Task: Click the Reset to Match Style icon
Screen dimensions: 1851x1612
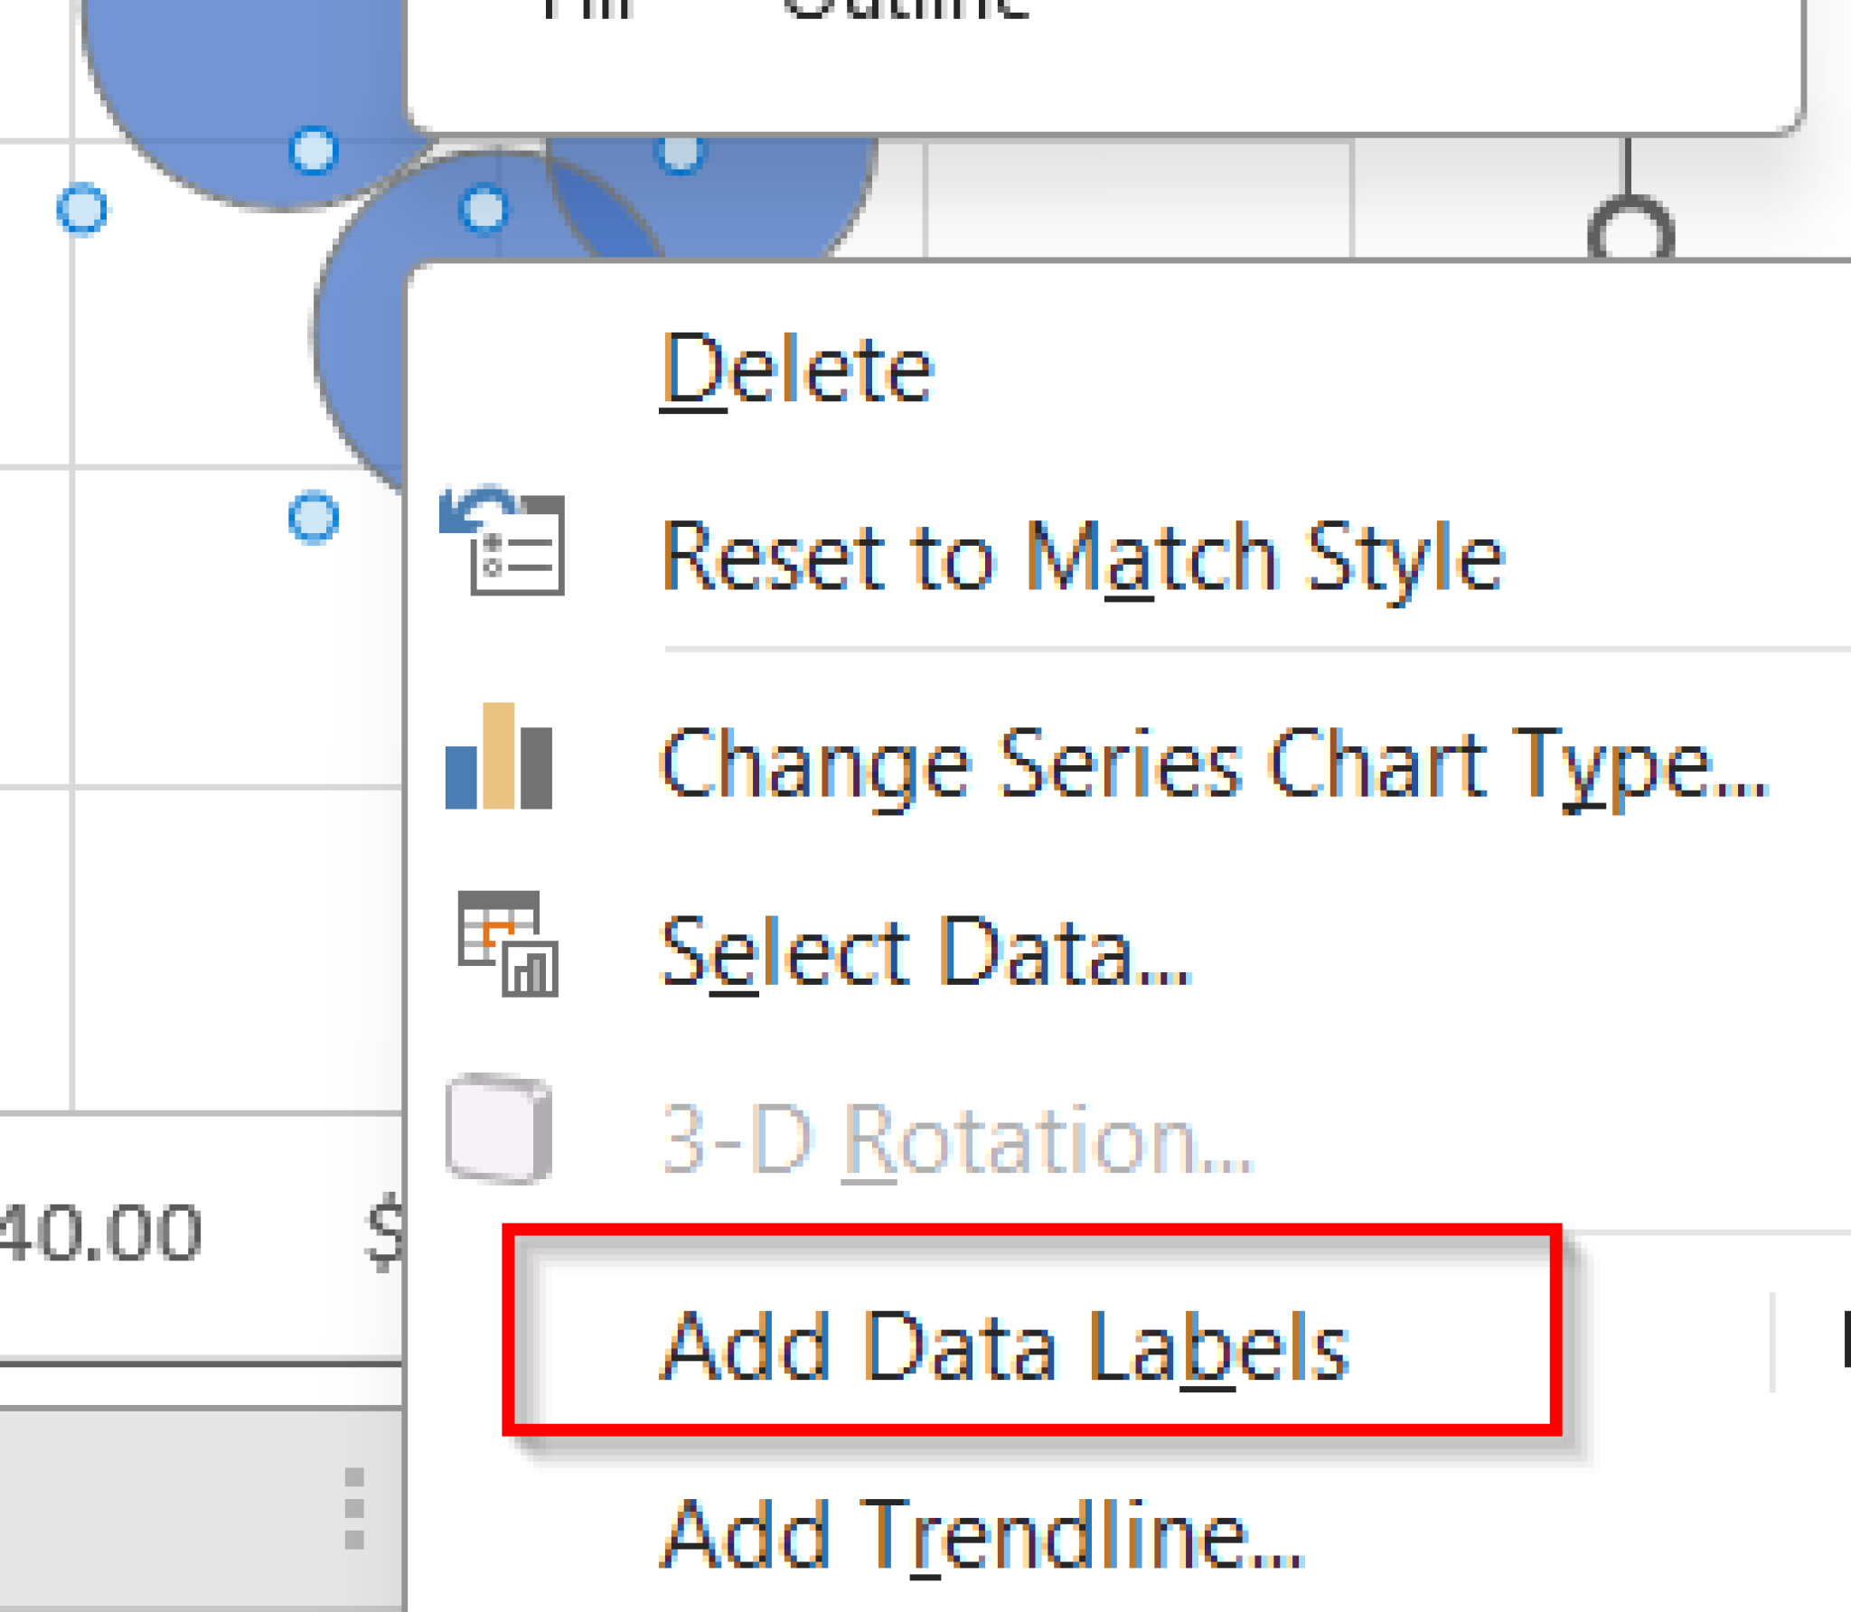Action: point(503,540)
